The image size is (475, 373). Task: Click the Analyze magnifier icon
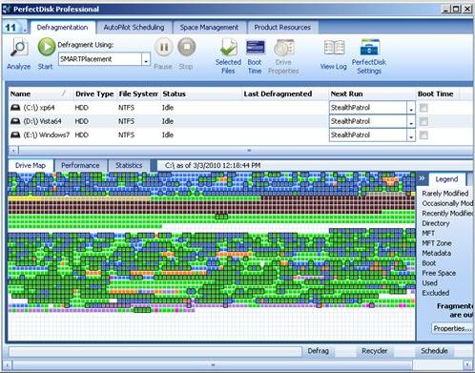[x=19, y=48]
